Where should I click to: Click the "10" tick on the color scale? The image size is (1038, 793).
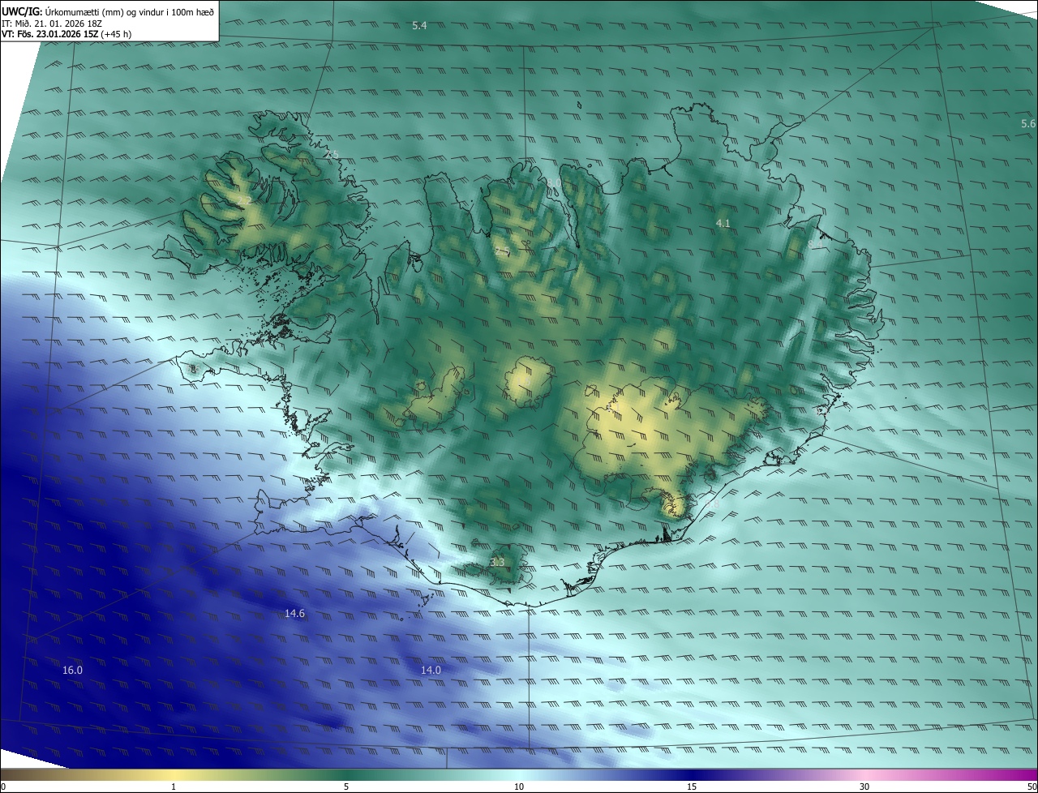519,787
